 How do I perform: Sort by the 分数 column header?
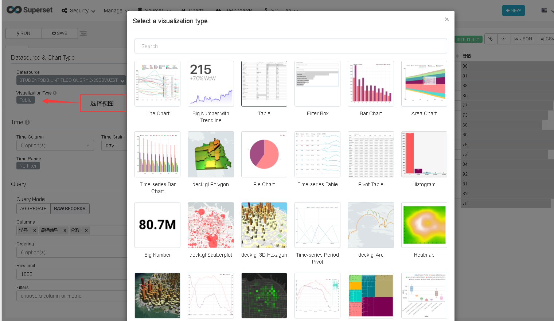pyautogui.click(x=467, y=56)
